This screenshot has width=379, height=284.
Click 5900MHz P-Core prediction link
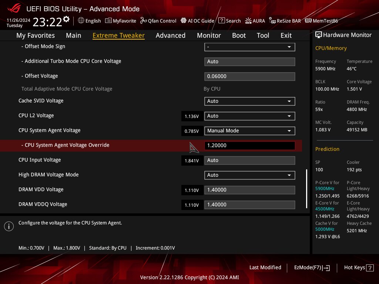325,189
